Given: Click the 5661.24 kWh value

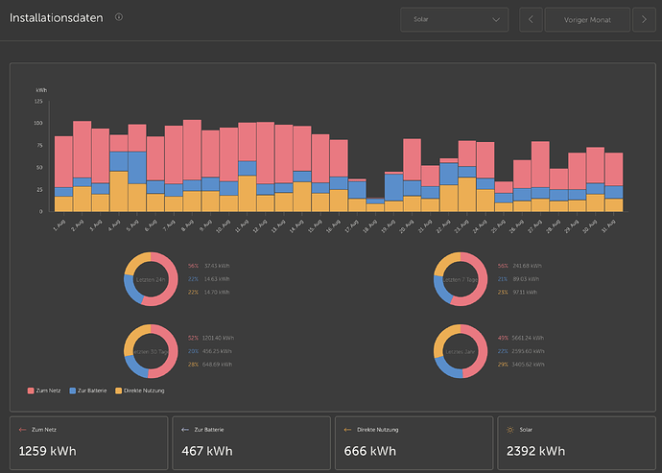Looking at the screenshot, I should (528, 338).
